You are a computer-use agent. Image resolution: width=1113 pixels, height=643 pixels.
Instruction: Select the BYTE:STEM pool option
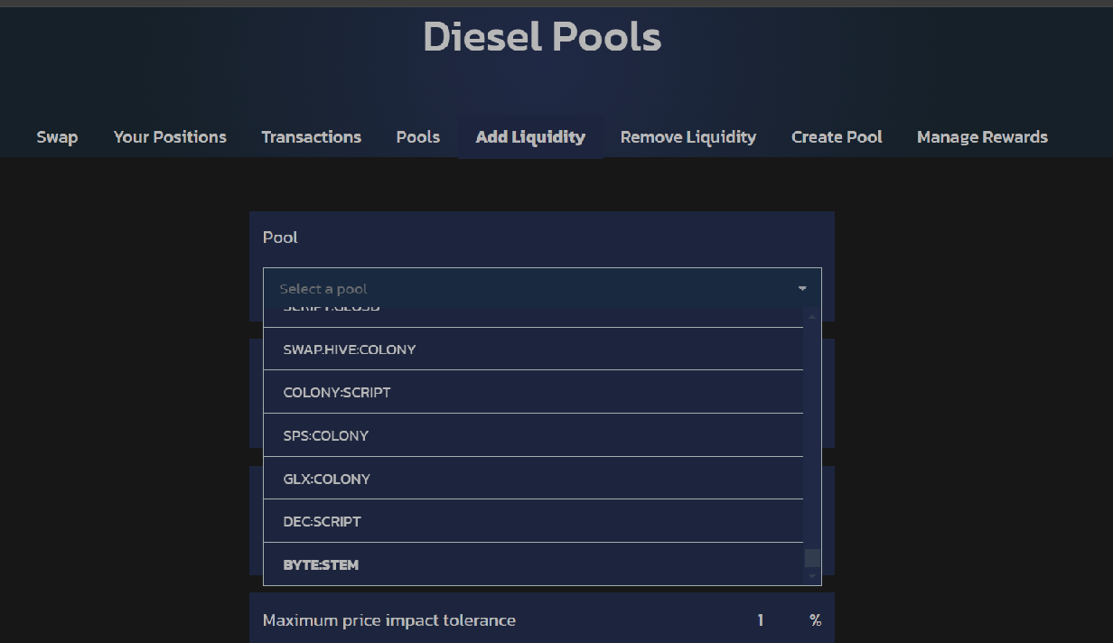(x=533, y=565)
